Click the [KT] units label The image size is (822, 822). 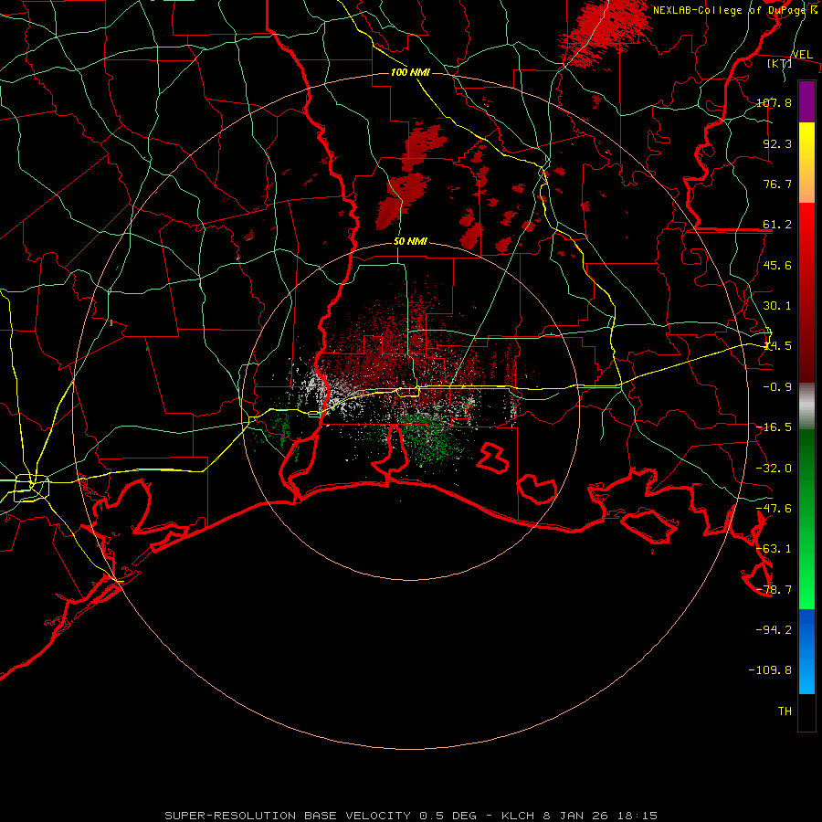coord(780,63)
